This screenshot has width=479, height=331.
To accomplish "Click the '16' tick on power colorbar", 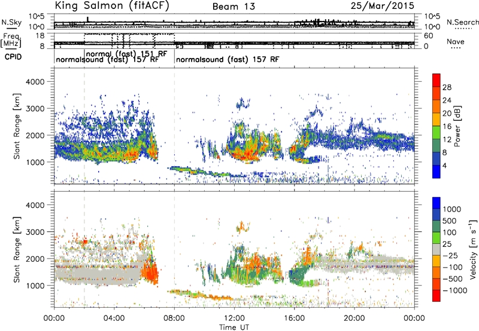I will point(447,127).
